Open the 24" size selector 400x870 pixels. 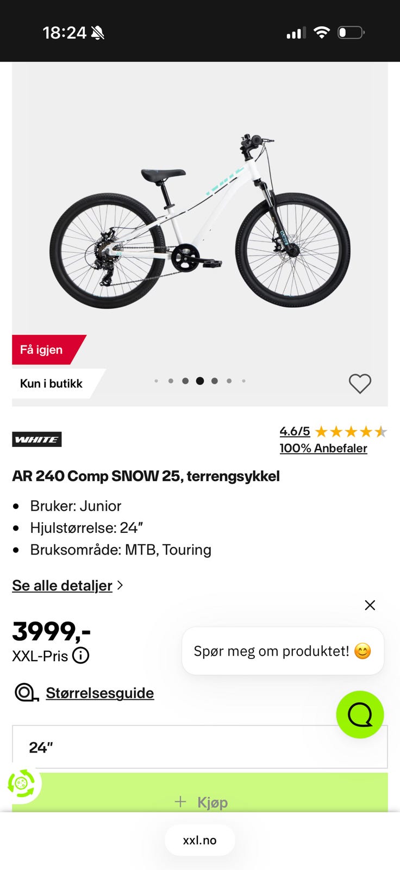click(x=200, y=747)
